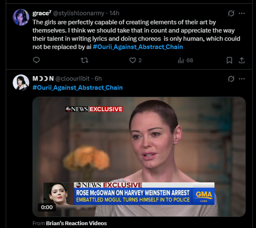This screenshot has height=228, width=256.
Task: Open MOON's profile avatar
Action: point(21,82)
